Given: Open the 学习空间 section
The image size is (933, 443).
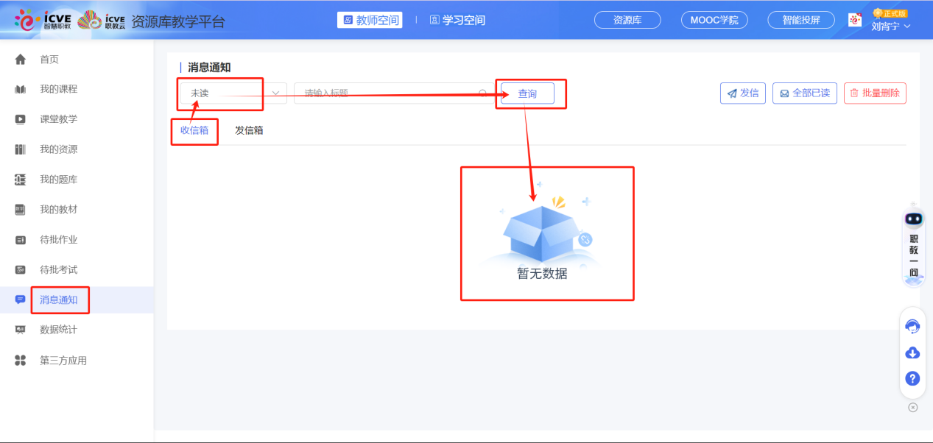Looking at the screenshot, I should click(x=457, y=20).
